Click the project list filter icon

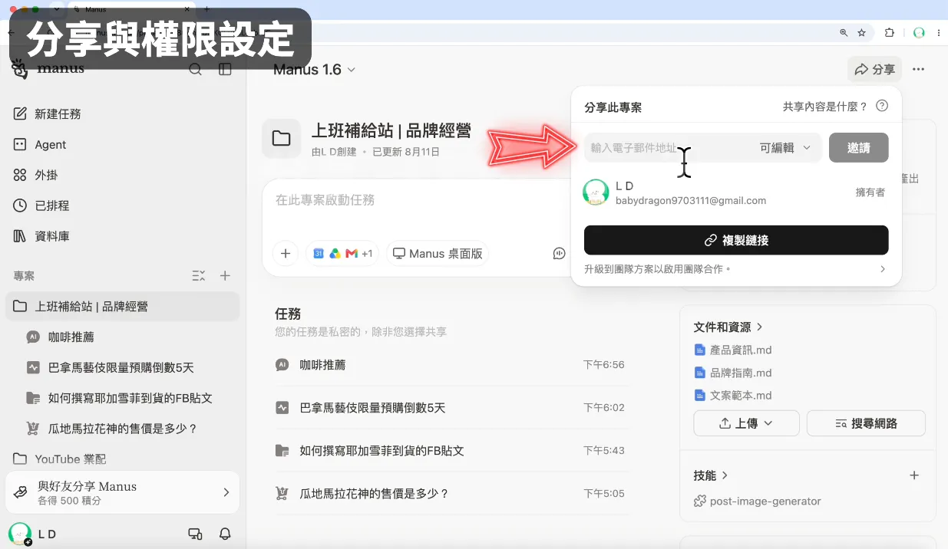[198, 275]
